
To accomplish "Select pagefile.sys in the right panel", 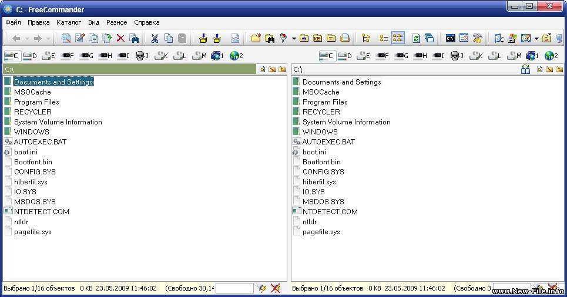I will [x=321, y=232].
